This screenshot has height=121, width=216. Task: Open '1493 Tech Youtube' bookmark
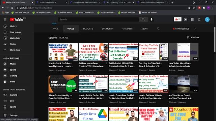pos(21,12)
